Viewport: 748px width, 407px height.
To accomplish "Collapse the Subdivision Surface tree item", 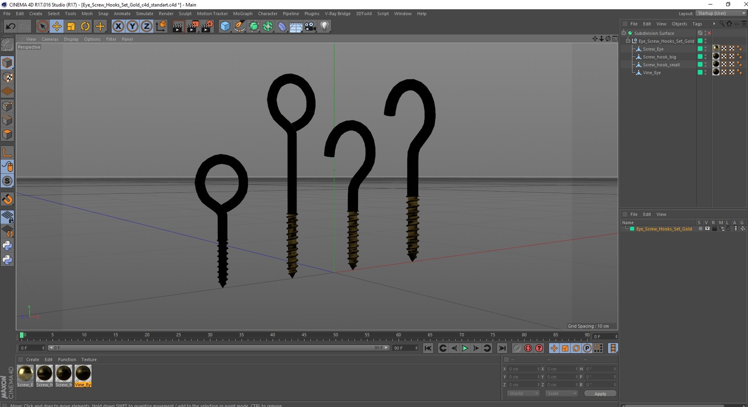I will [624, 33].
